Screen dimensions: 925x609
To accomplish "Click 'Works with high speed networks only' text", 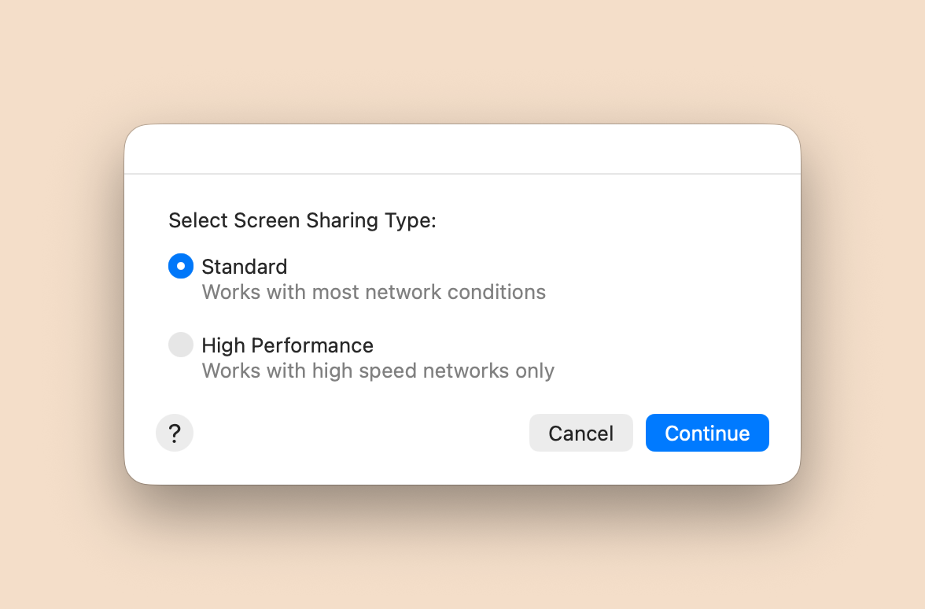I will (378, 371).
